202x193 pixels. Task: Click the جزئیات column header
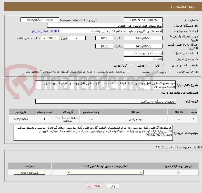pos(29,166)
